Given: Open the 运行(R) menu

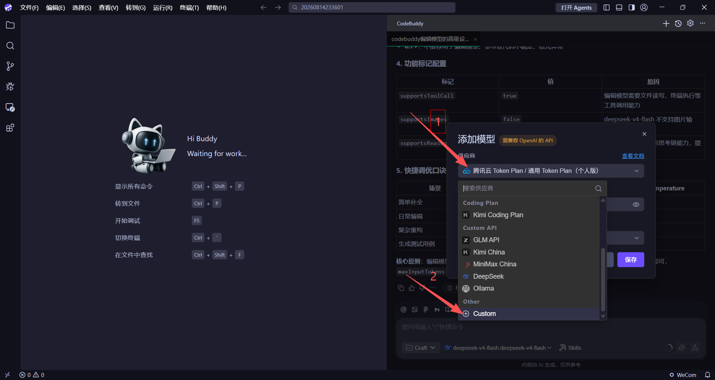Looking at the screenshot, I should [x=163, y=7].
